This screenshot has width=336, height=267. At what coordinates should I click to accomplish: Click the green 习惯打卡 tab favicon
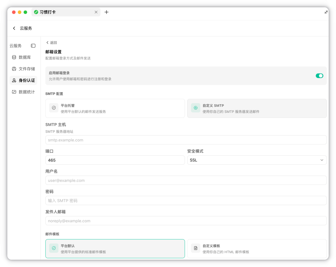tap(36, 12)
